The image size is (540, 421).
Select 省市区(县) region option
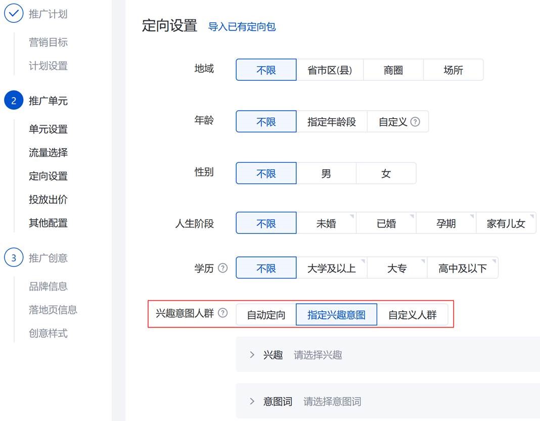point(329,70)
